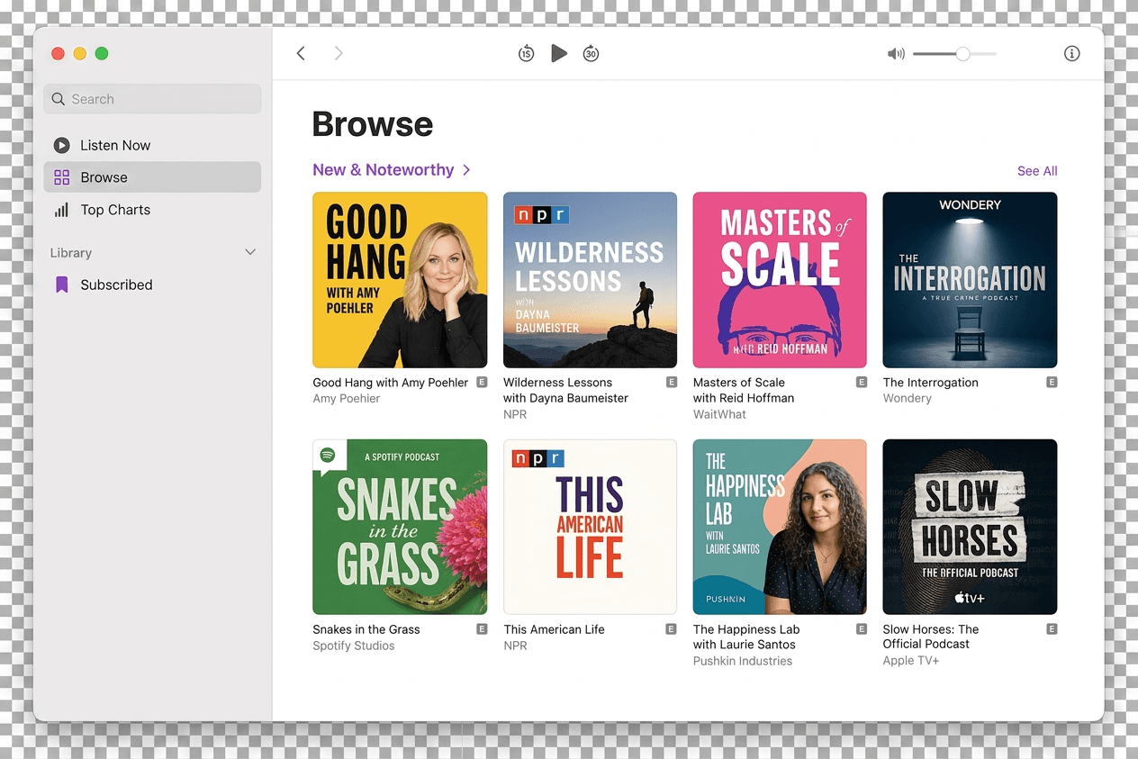
Task: Click the chevron beside New & Noteworthy
Action: click(466, 170)
